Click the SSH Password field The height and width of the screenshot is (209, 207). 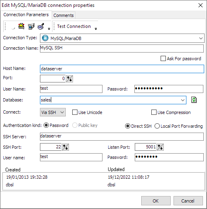[169, 157]
